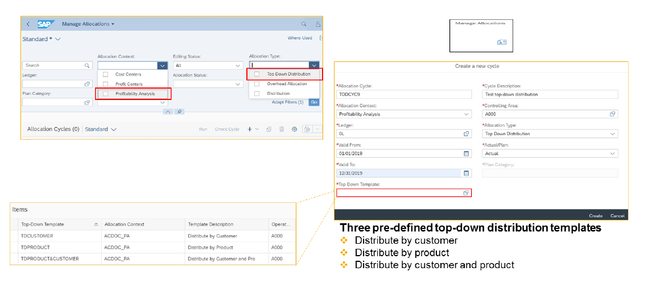Click the delete trash icon in toolbar
Image resolution: width=648 pixels, height=292 pixels.
281,130
